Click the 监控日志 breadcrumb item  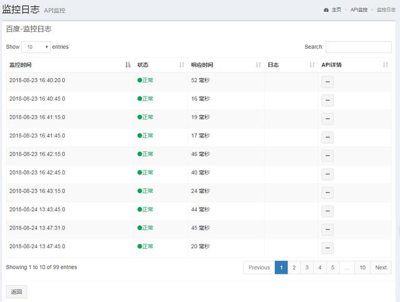point(386,10)
